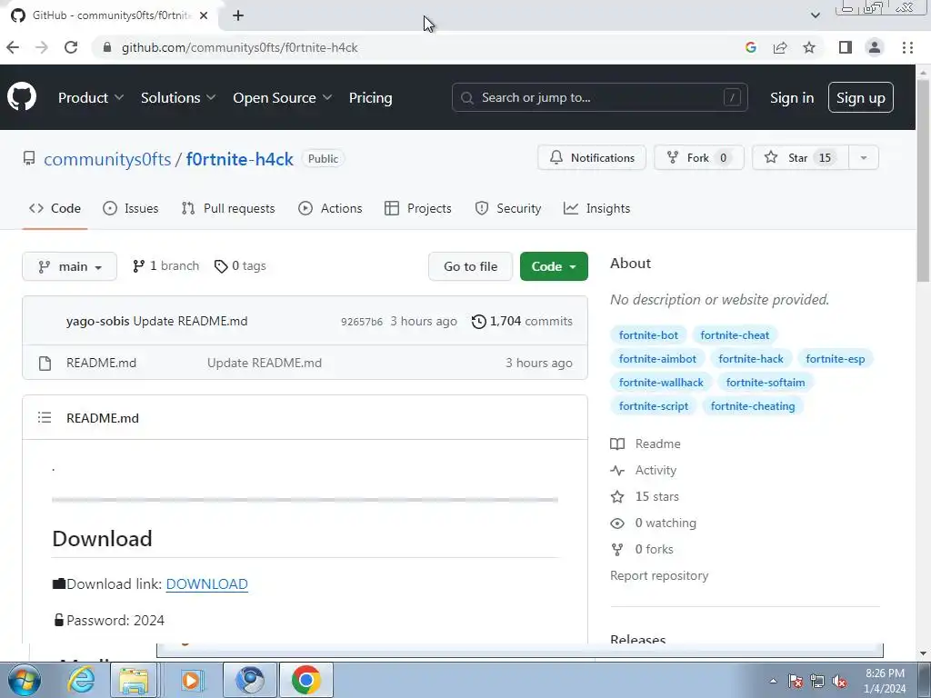View the 15 stars link
931x698 pixels.
(645, 497)
